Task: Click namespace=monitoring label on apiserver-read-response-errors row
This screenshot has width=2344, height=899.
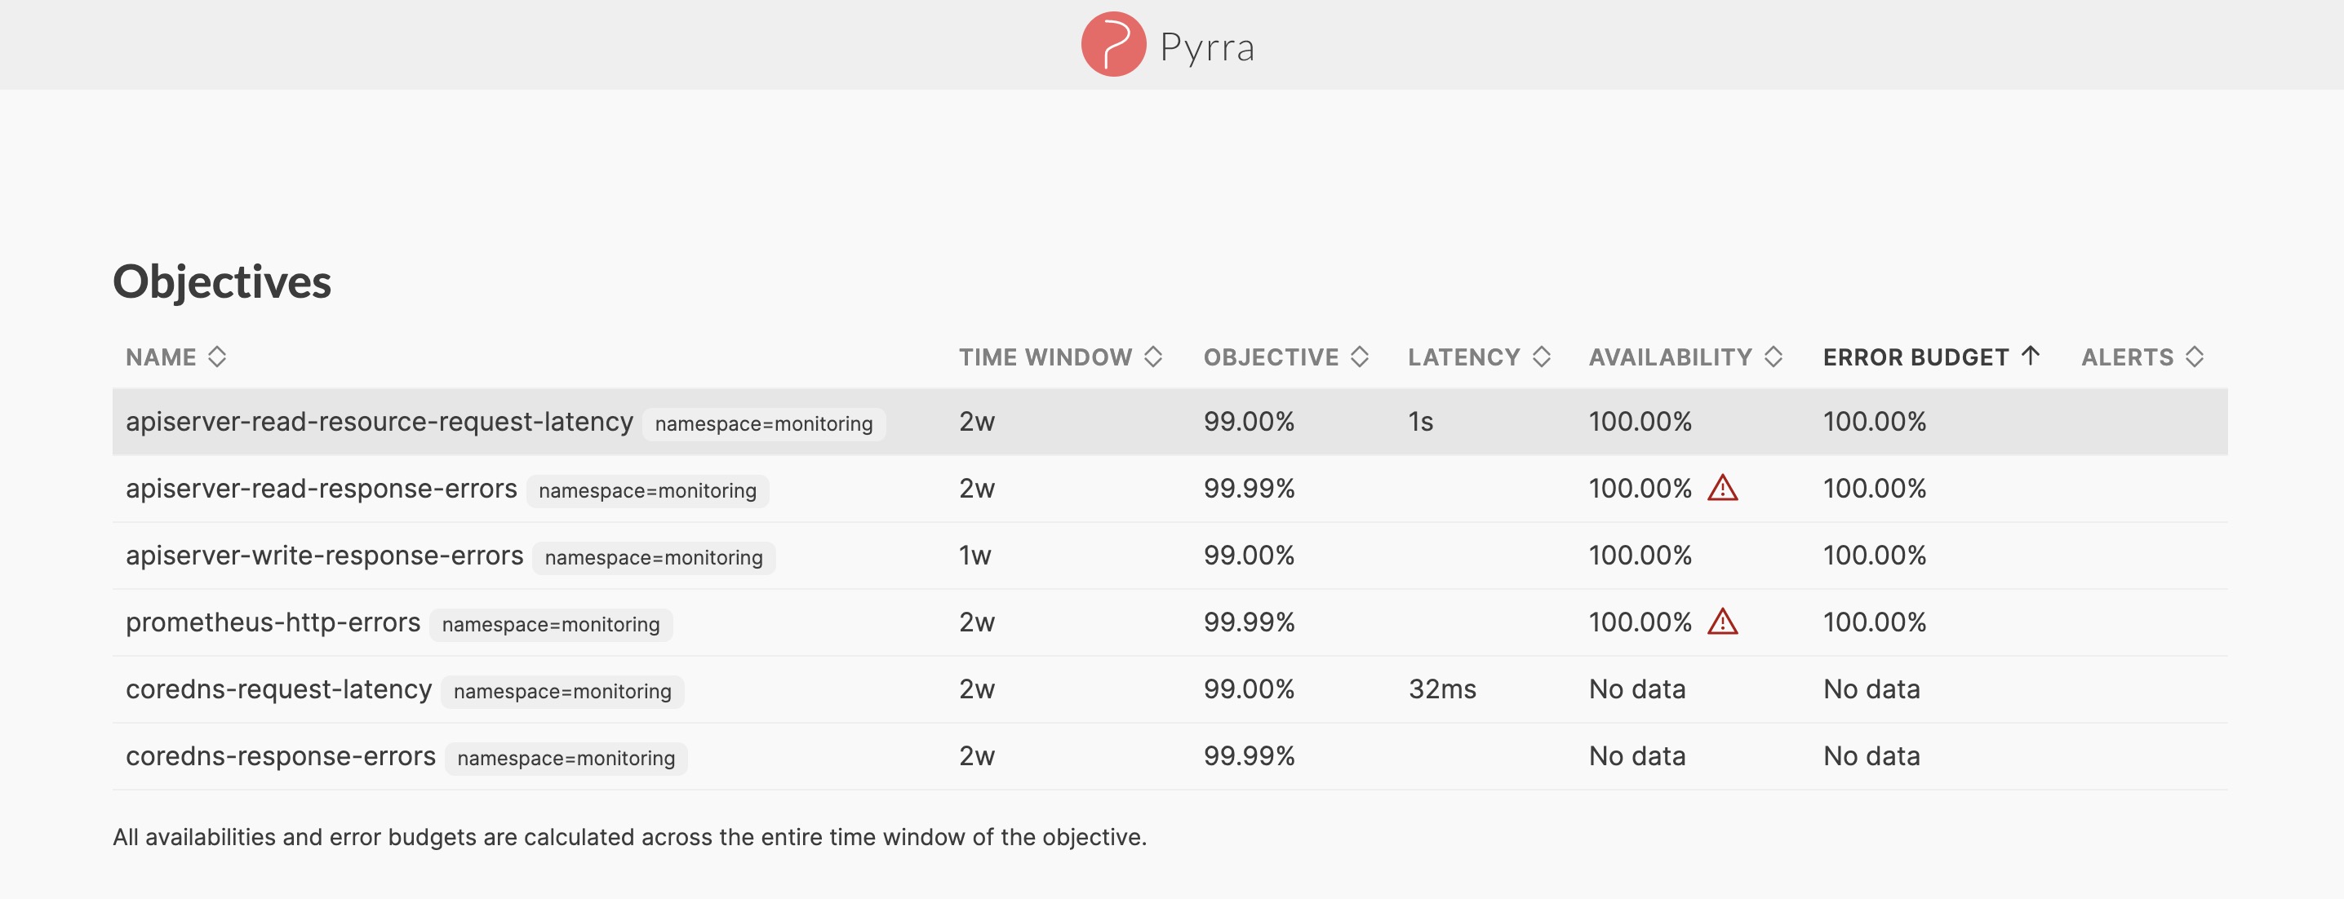Action: (647, 491)
